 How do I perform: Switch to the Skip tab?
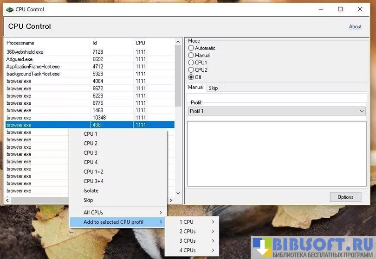click(x=213, y=88)
